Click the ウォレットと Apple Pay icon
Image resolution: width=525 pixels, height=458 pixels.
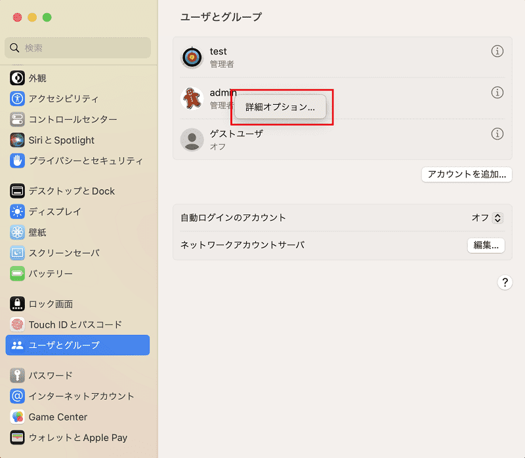click(17, 438)
